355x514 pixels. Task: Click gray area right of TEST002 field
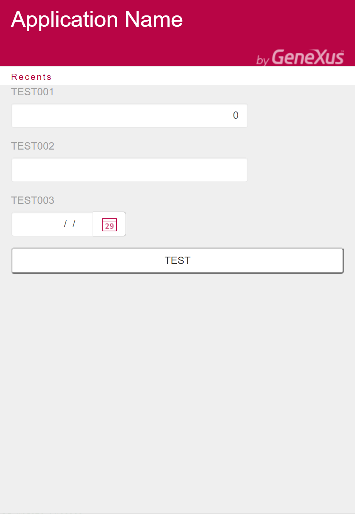pyautogui.click(x=300, y=170)
